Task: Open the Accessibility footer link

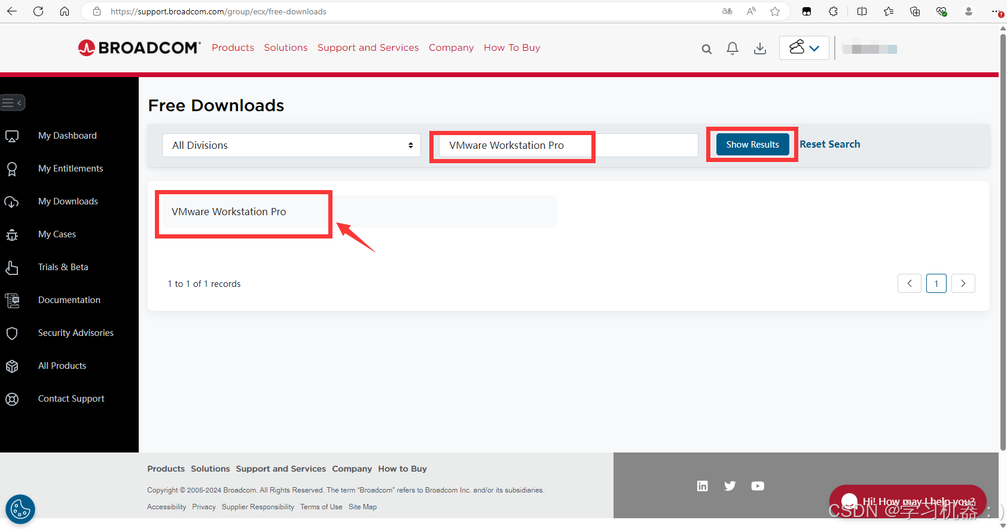Action: click(167, 507)
